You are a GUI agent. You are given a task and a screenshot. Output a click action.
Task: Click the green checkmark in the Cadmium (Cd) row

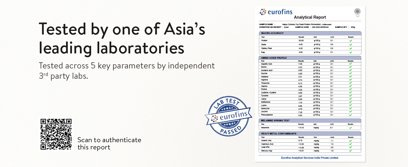351,144
